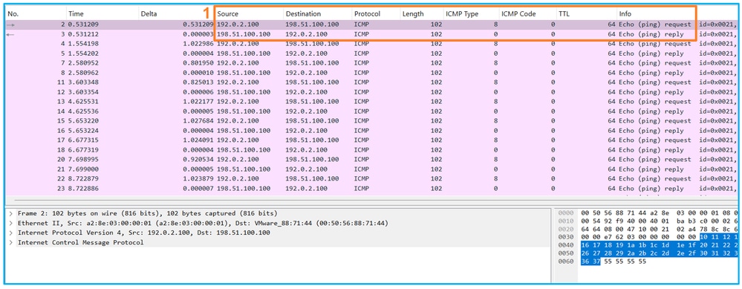
Task: Select packet number 14 row
Action: tap(371, 111)
